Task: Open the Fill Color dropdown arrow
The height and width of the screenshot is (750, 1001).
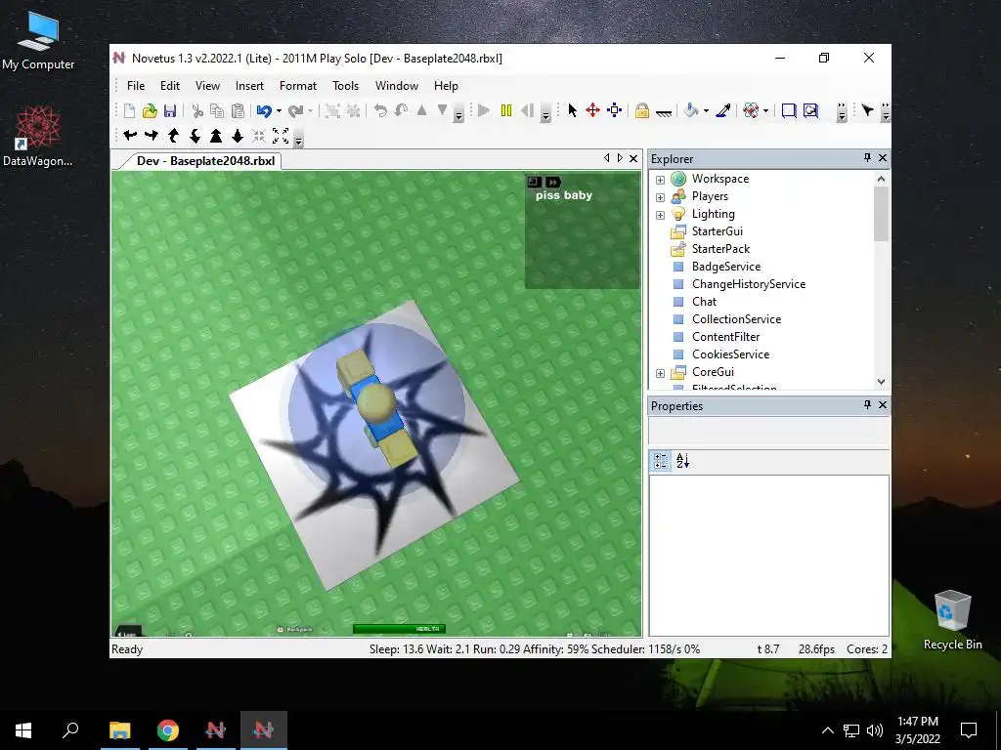Action: pyautogui.click(x=706, y=111)
